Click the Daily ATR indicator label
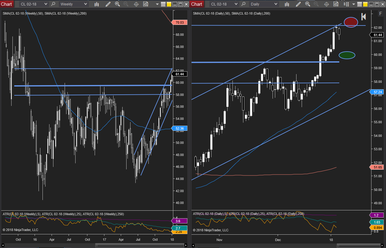This screenshot has width=386, height=248. [x=249, y=214]
